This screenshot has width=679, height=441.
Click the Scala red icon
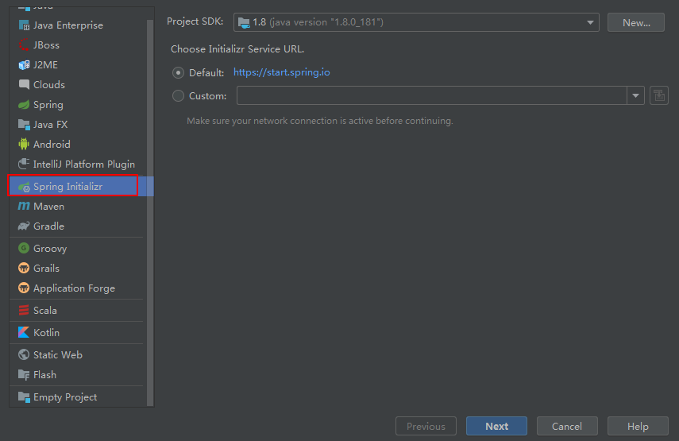(x=24, y=310)
